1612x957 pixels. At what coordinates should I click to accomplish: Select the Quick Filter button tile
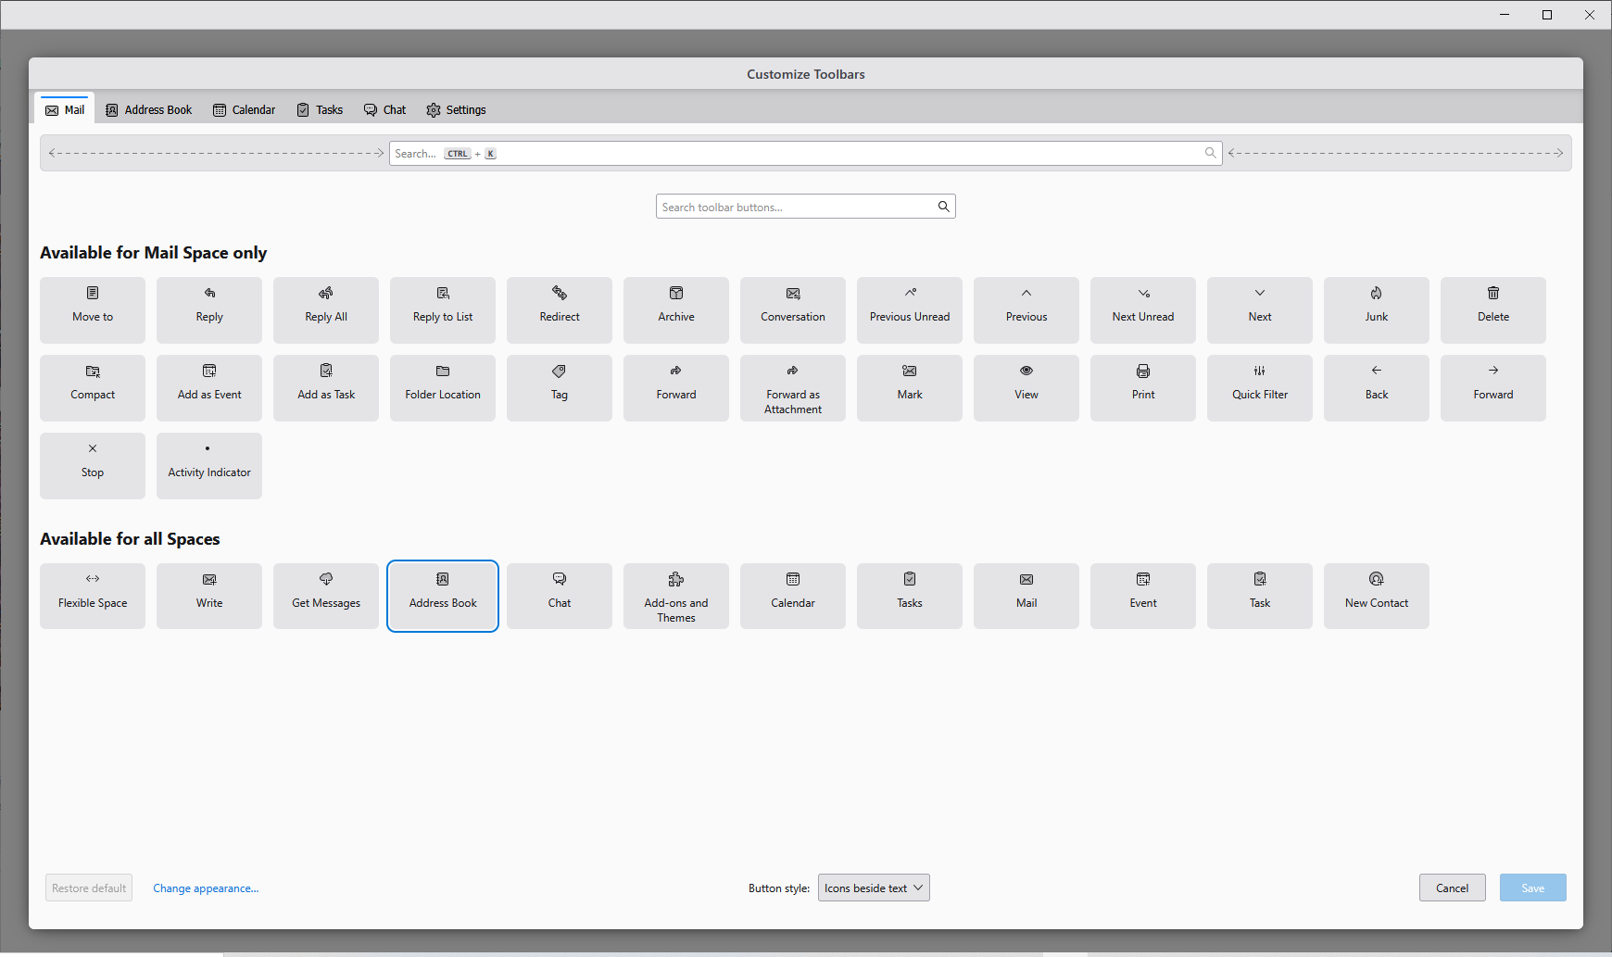click(1259, 387)
